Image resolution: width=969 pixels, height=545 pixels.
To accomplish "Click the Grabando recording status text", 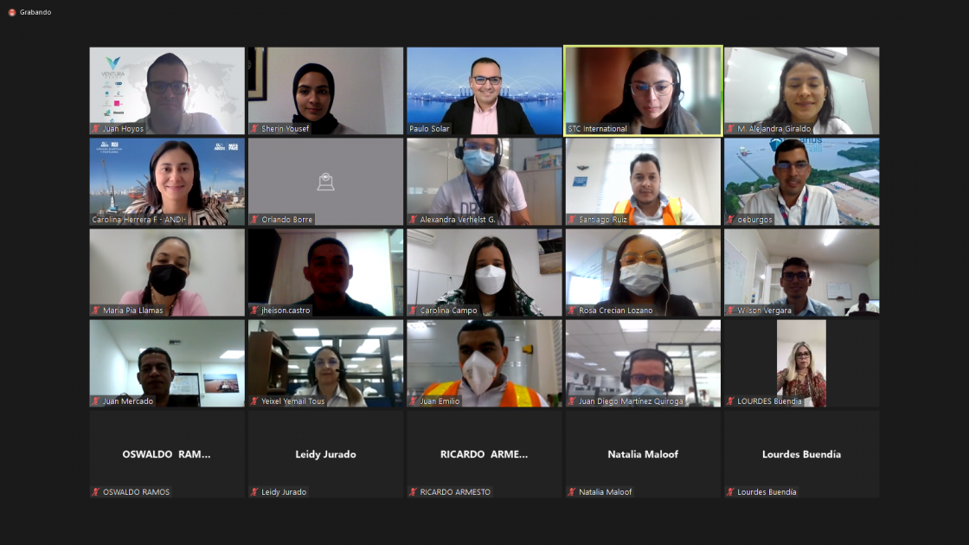I will pos(35,12).
